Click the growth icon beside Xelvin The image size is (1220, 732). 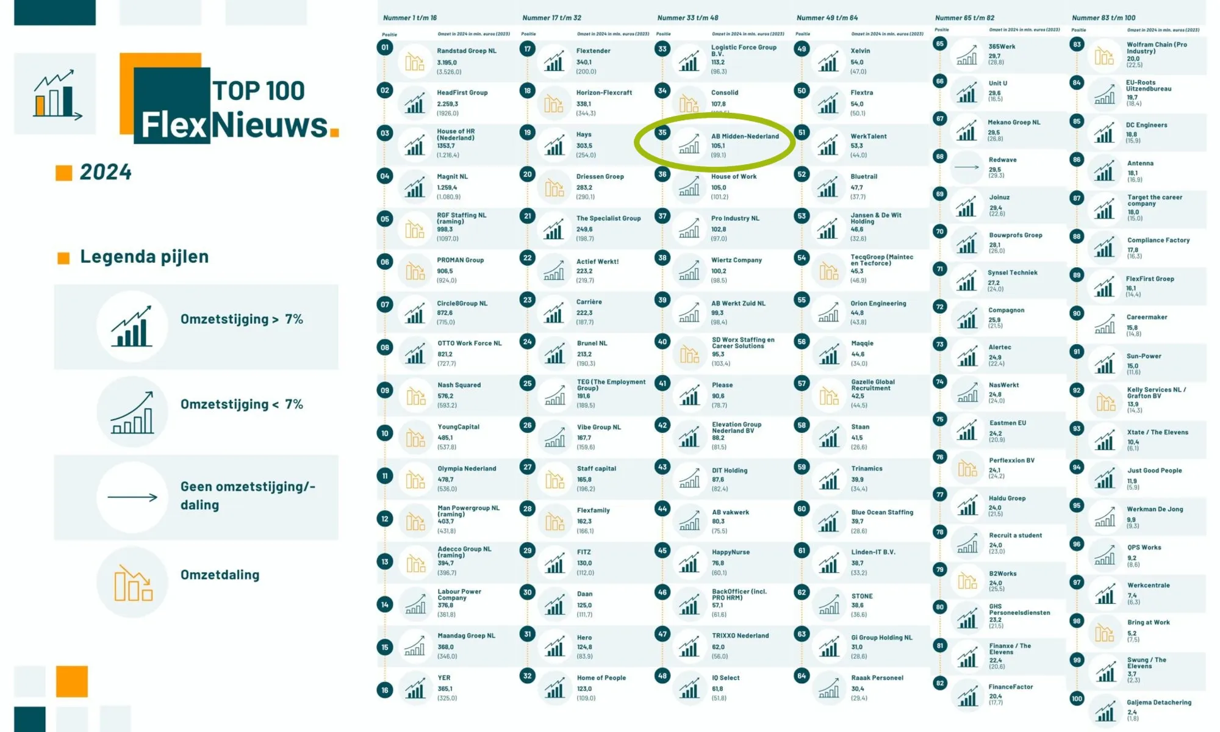click(x=828, y=61)
